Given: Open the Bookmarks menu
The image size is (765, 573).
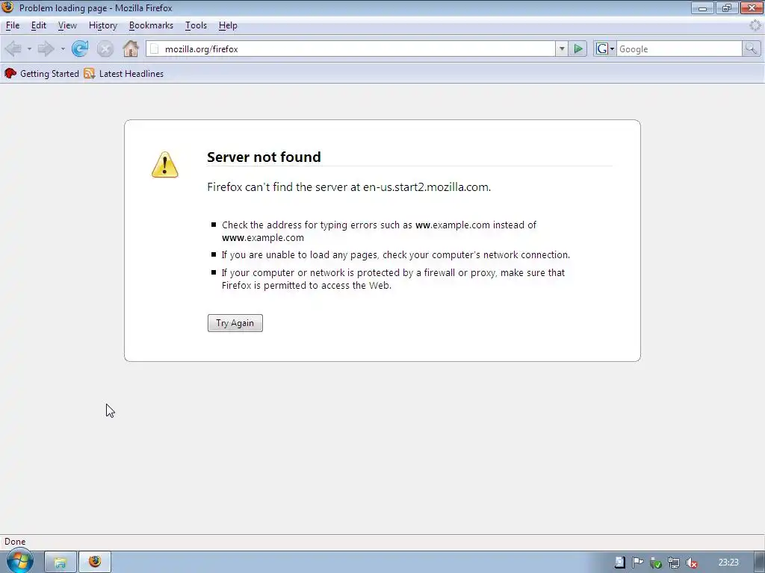Looking at the screenshot, I should [151, 25].
